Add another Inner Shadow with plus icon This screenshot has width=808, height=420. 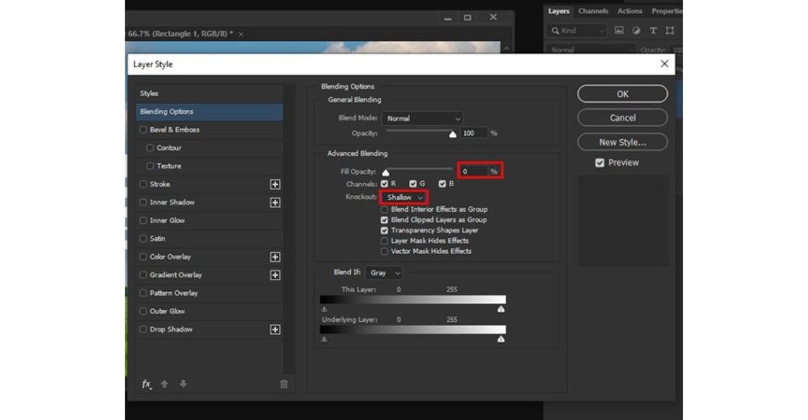(275, 202)
